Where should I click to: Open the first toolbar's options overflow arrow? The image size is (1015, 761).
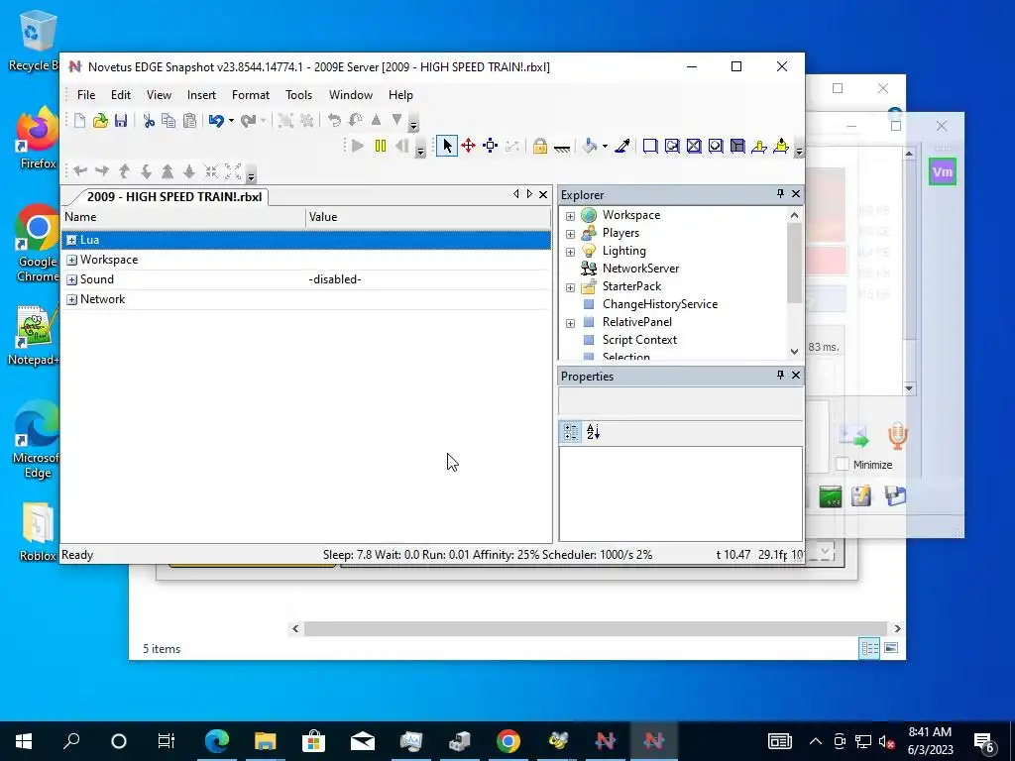[x=413, y=122]
